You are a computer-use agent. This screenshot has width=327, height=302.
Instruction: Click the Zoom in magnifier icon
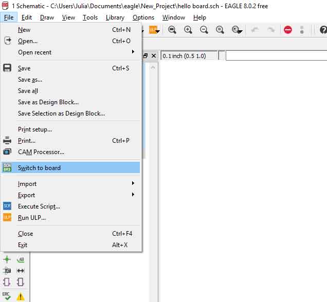pos(188,30)
